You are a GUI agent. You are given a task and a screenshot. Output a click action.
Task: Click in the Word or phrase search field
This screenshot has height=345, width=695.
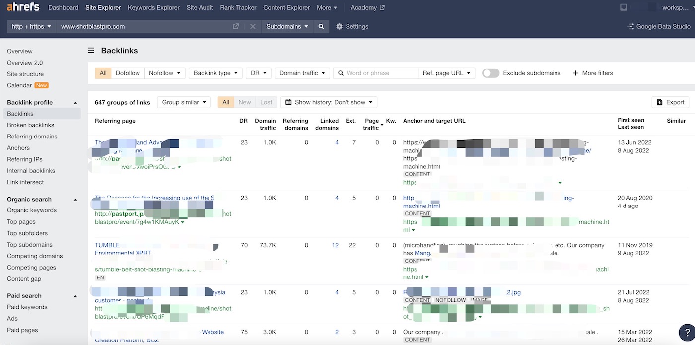[x=376, y=73]
